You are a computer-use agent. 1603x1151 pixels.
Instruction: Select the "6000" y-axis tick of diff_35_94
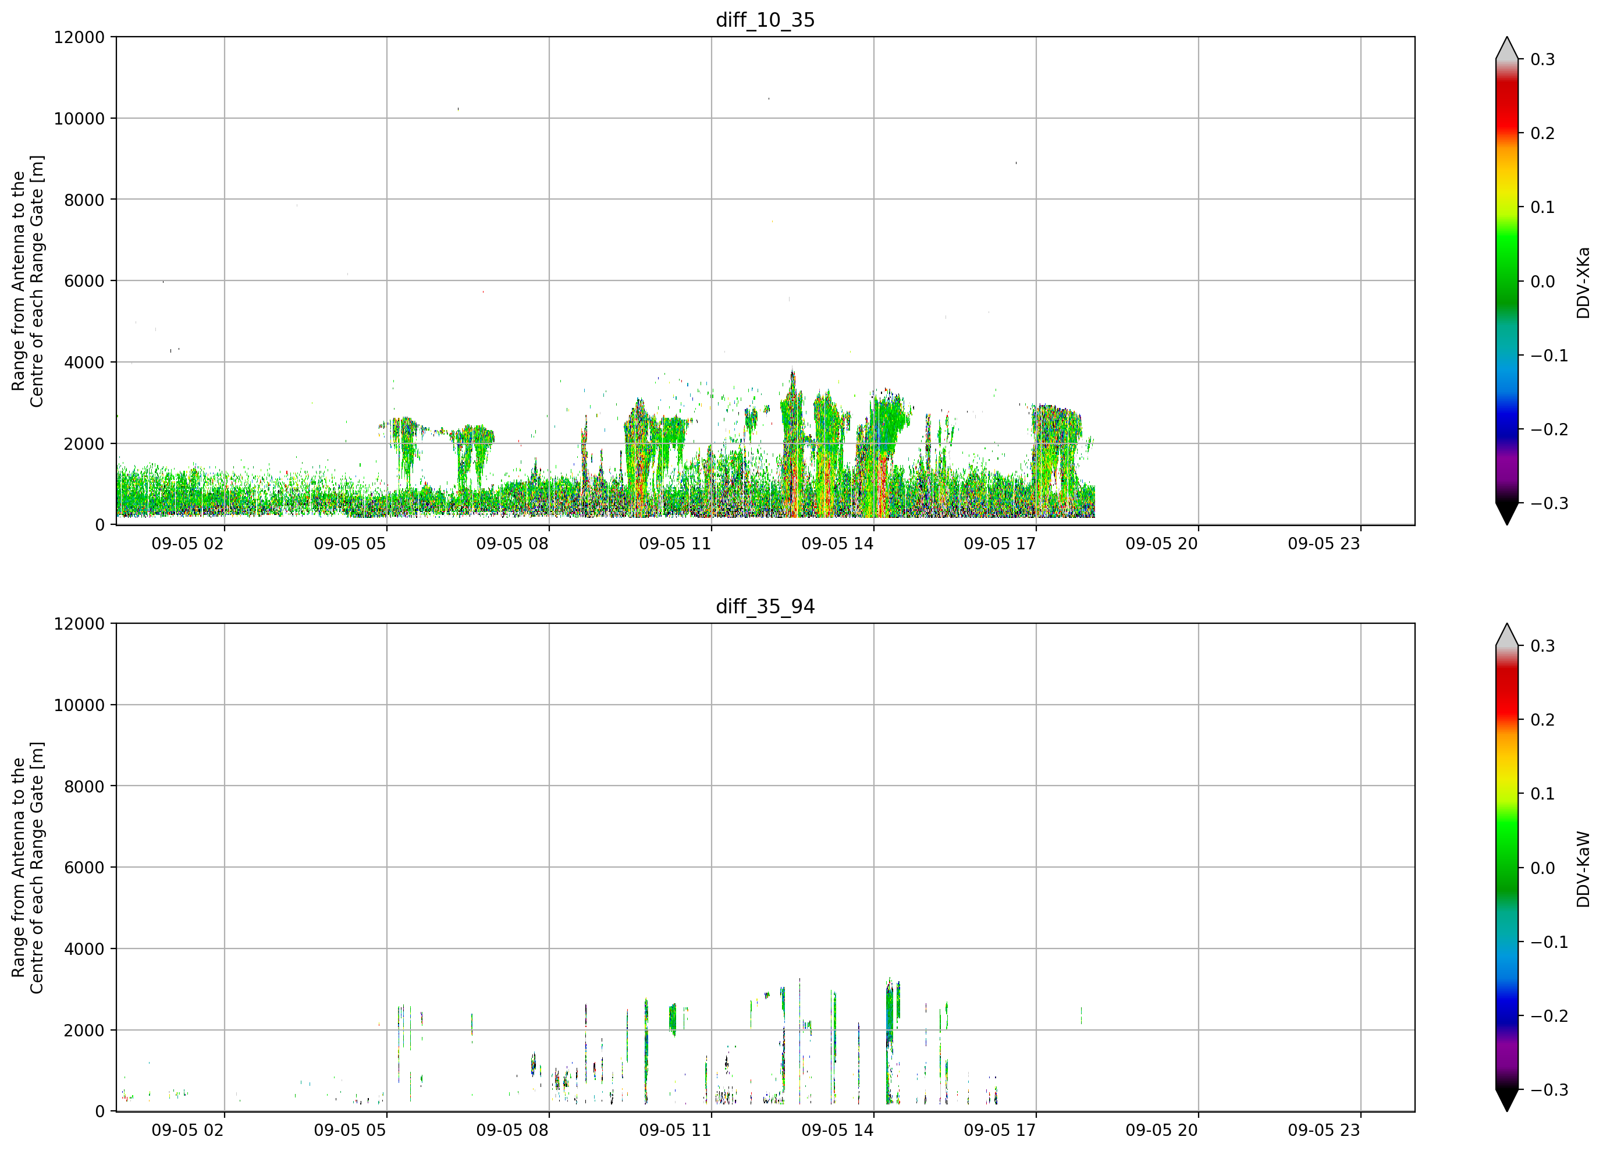(x=84, y=868)
